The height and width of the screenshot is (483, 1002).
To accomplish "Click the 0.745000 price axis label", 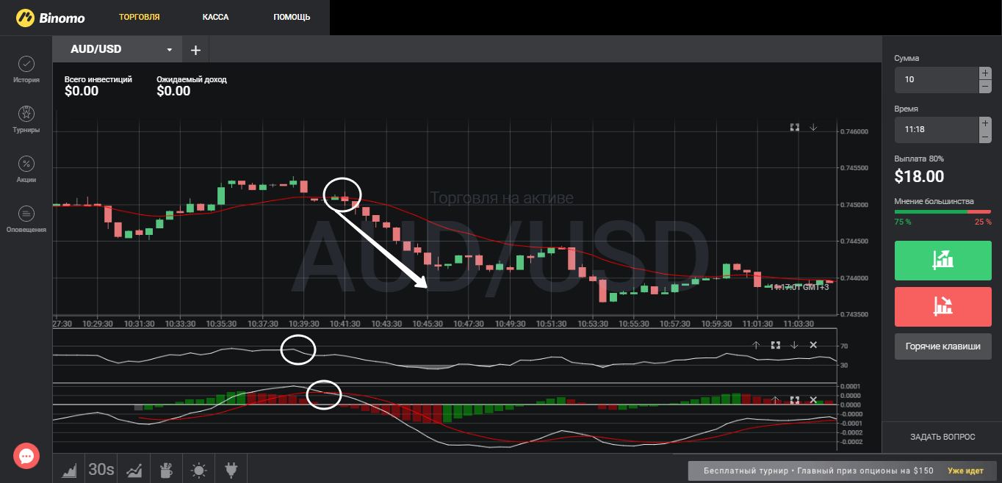I will point(854,205).
